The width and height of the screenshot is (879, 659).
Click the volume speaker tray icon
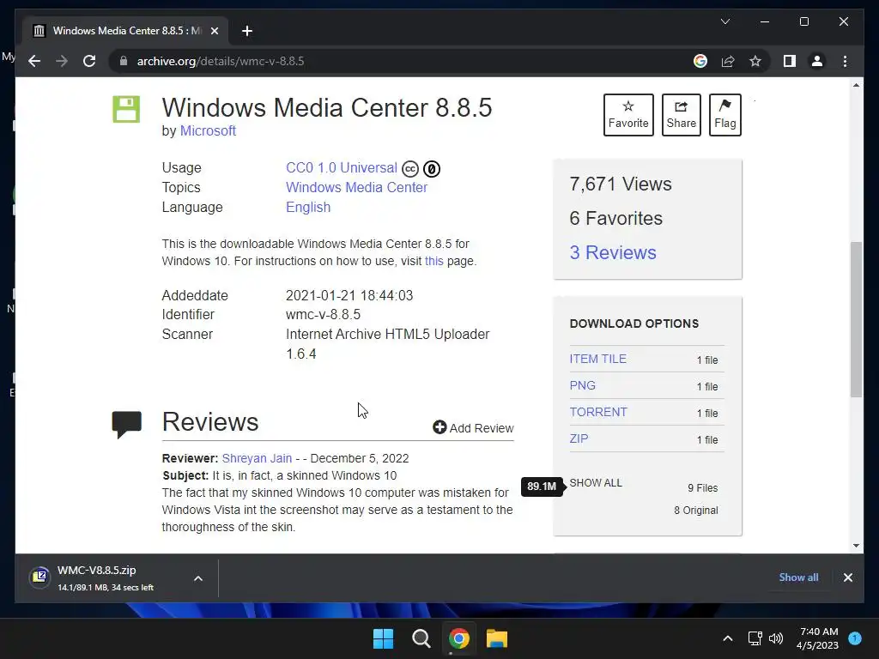[776, 638]
